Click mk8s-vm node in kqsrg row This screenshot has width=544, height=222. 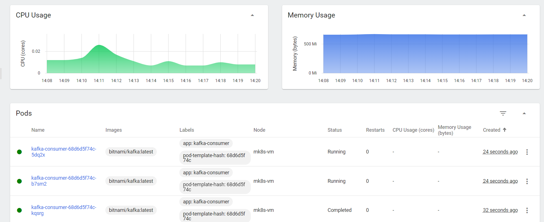click(264, 210)
